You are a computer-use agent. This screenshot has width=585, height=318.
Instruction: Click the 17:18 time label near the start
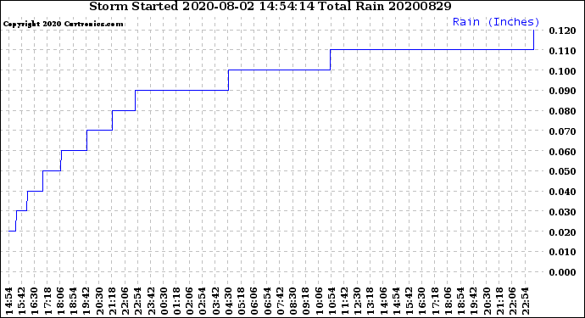pyautogui.click(x=47, y=301)
